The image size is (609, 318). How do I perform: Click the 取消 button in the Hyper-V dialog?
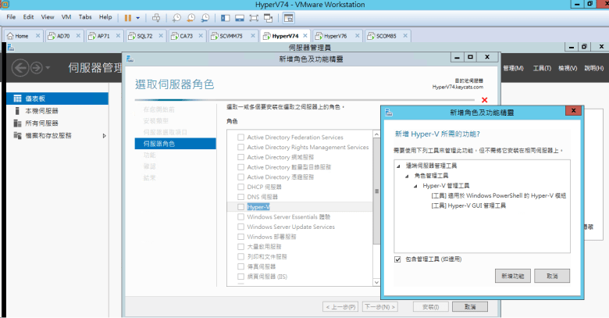(552, 277)
